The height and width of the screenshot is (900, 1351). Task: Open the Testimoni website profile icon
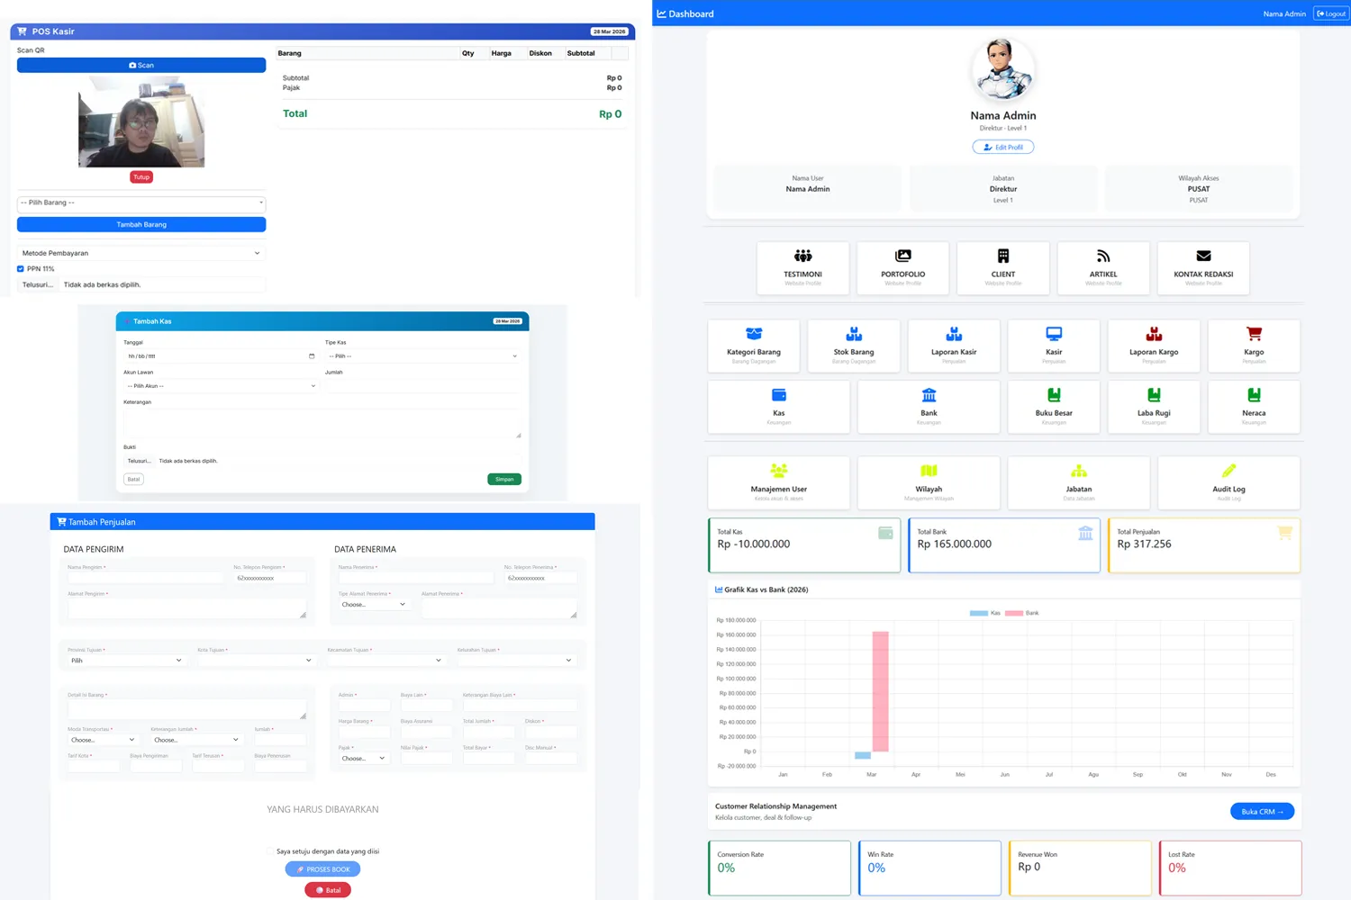tap(802, 256)
